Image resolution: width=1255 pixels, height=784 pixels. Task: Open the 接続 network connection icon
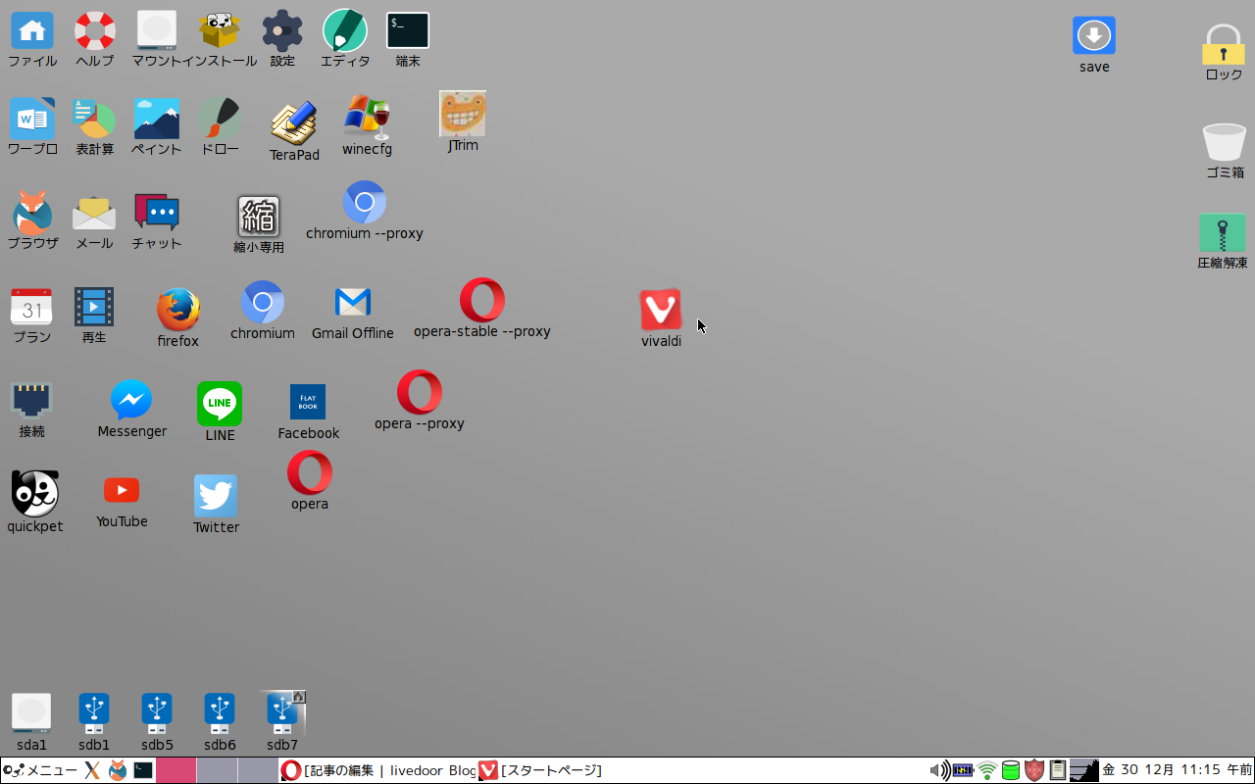tap(32, 401)
